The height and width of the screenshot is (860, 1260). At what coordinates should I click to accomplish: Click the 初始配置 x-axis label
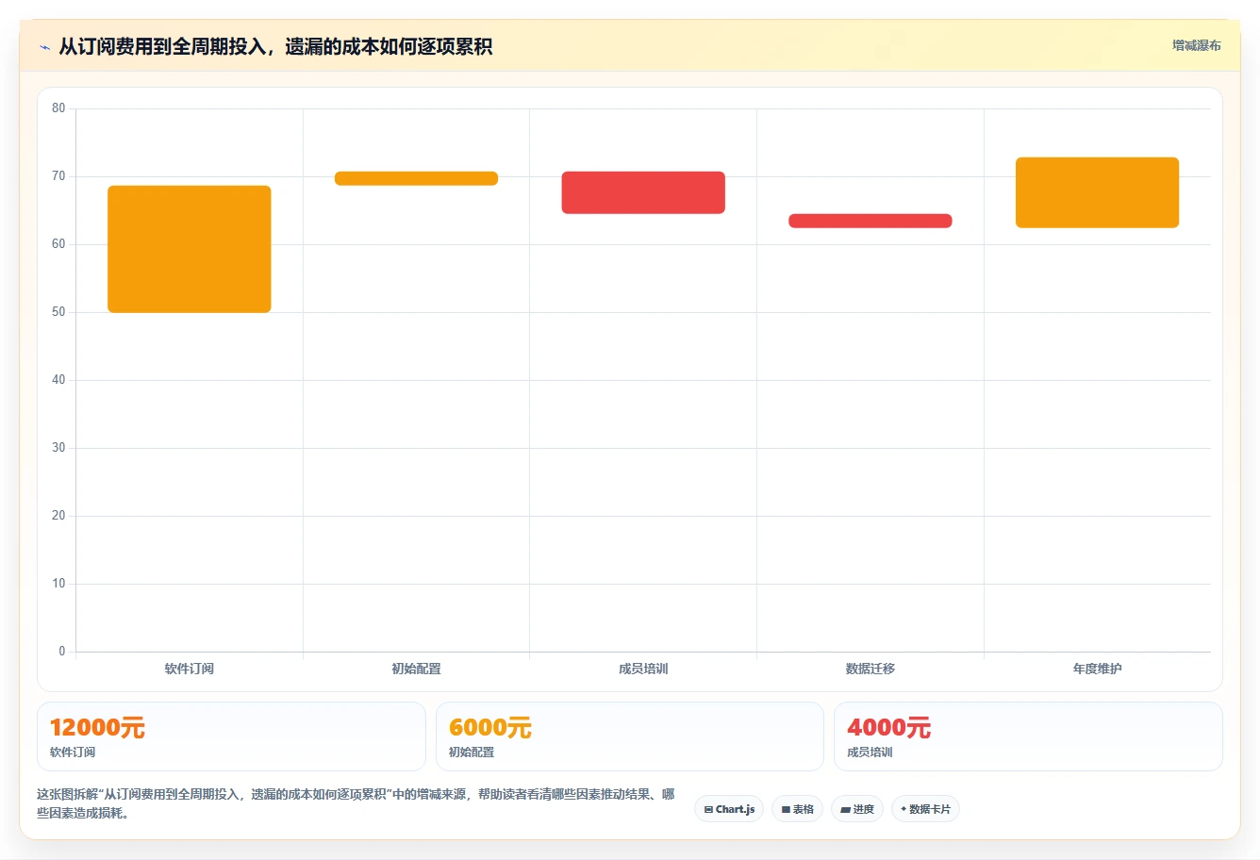416,669
